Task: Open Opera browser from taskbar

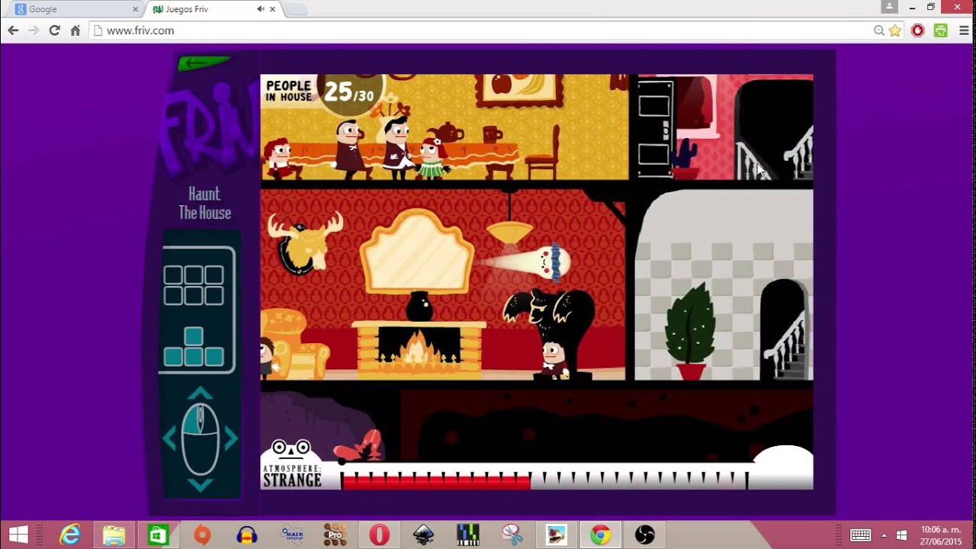Action: pos(379,535)
